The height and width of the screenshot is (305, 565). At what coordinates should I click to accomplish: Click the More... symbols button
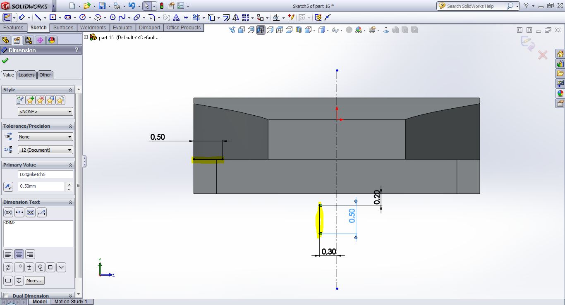click(34, 281)
